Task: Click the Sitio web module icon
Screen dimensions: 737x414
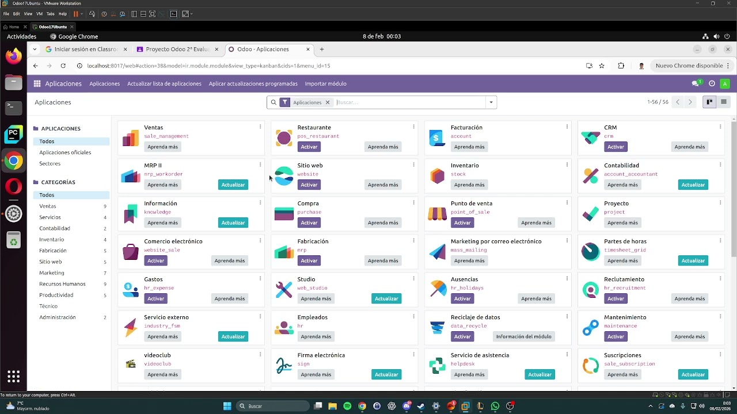Action: click(284, 176)
